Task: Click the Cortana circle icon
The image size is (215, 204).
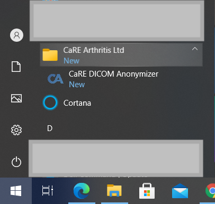Action: click(50, 103)
